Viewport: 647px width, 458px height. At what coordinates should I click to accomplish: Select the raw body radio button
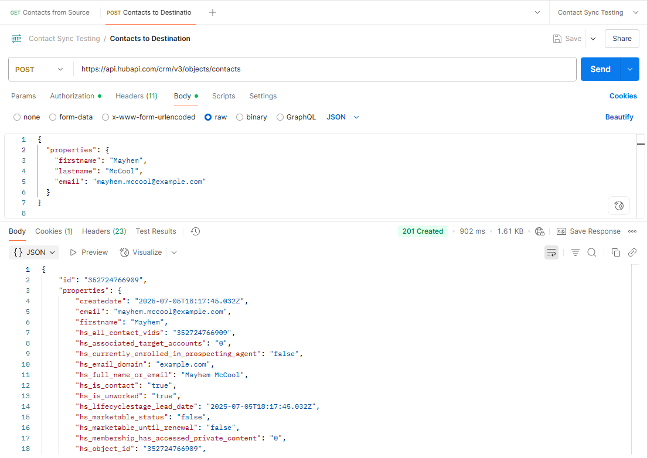point(209,117)
